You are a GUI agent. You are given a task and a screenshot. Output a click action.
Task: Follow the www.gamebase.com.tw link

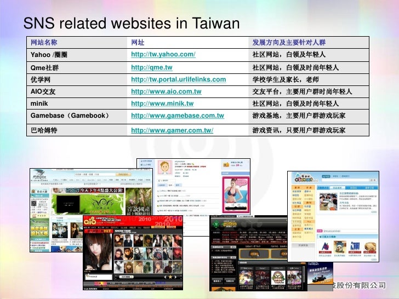178,116
